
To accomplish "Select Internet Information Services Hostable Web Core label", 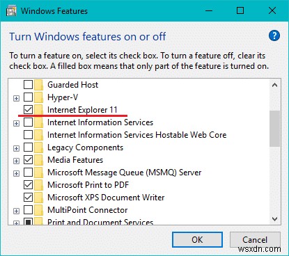I will (x=137, y=135).
